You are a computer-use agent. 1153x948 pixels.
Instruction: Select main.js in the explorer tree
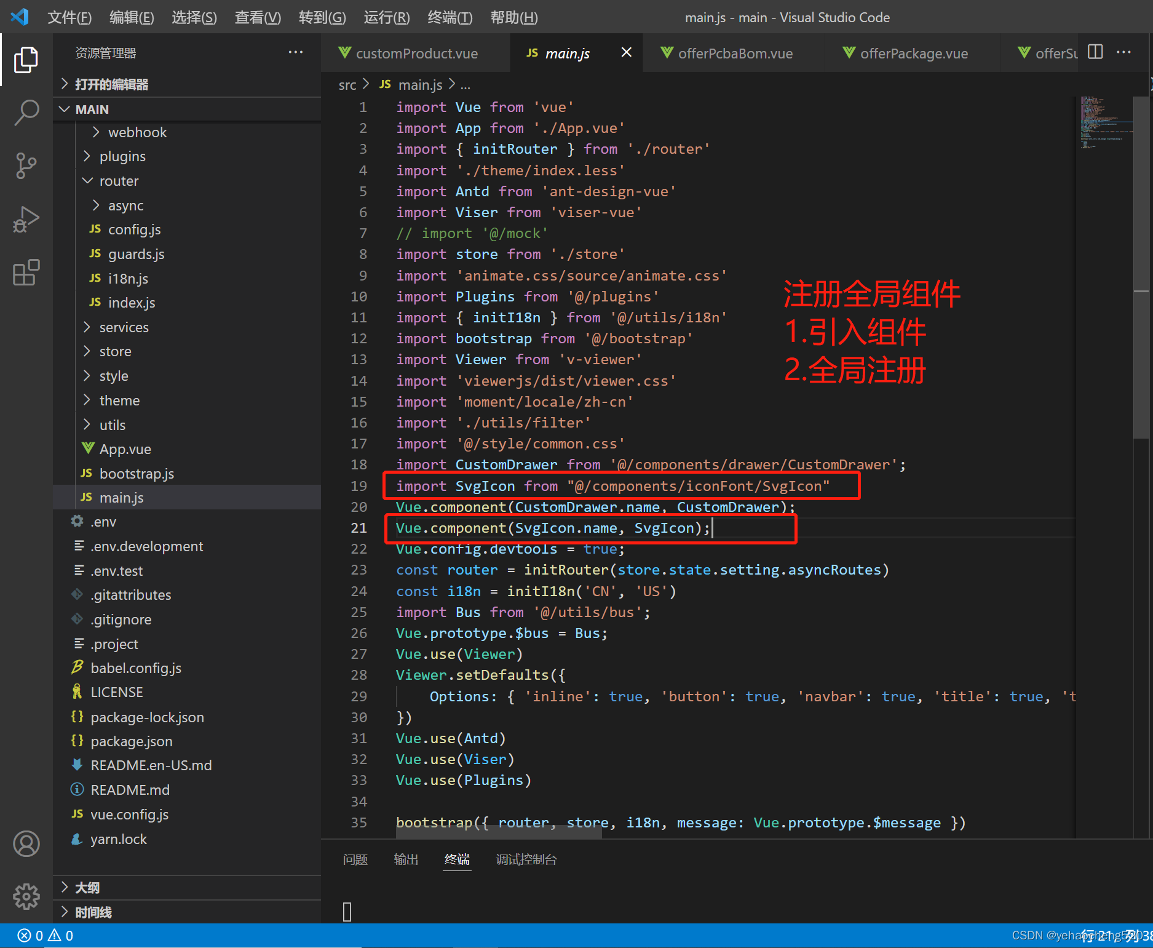click(x=187, y=497)
